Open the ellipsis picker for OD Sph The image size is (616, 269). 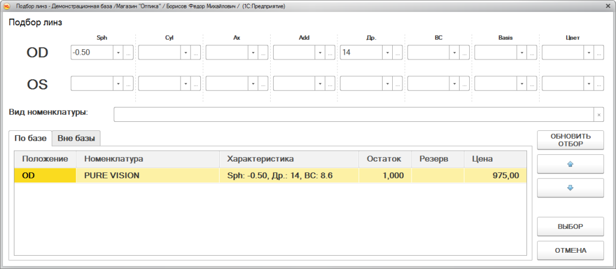pos(129,53)
